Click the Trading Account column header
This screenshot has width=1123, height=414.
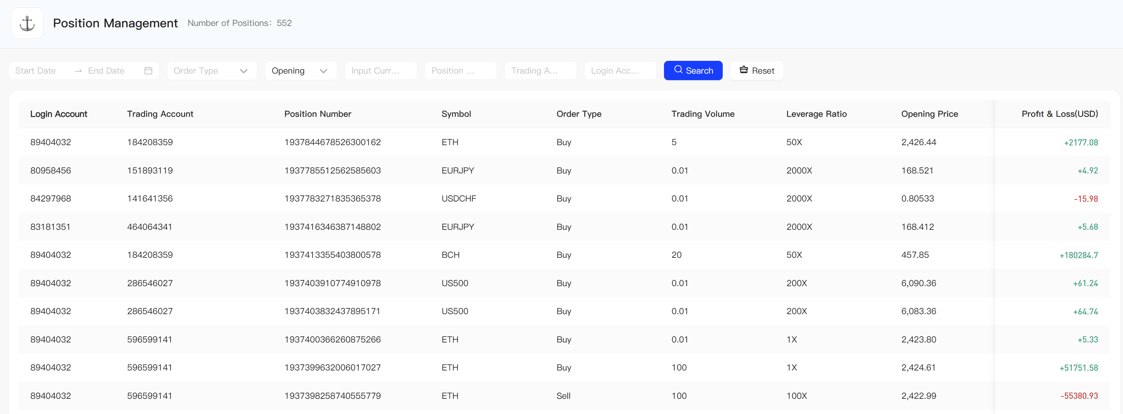160,114
